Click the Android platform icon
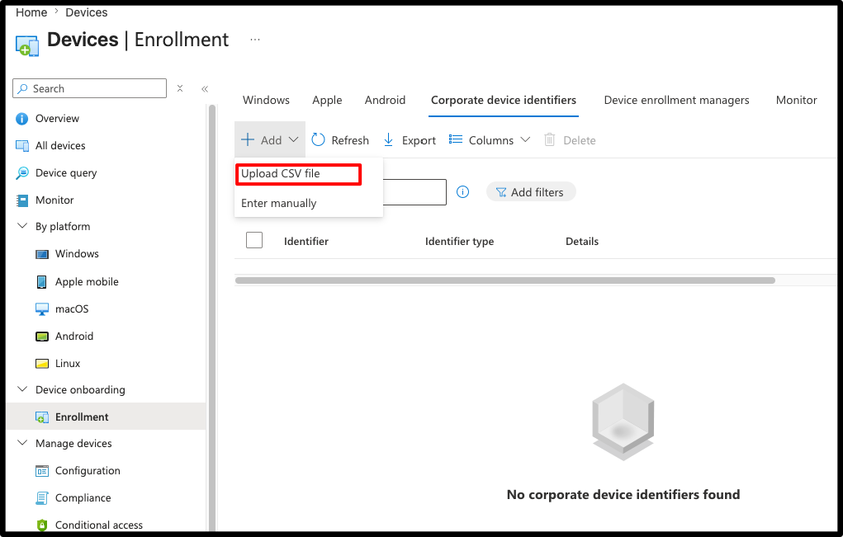The height and width of the screenshot is (537, 843). pos(42,337)
